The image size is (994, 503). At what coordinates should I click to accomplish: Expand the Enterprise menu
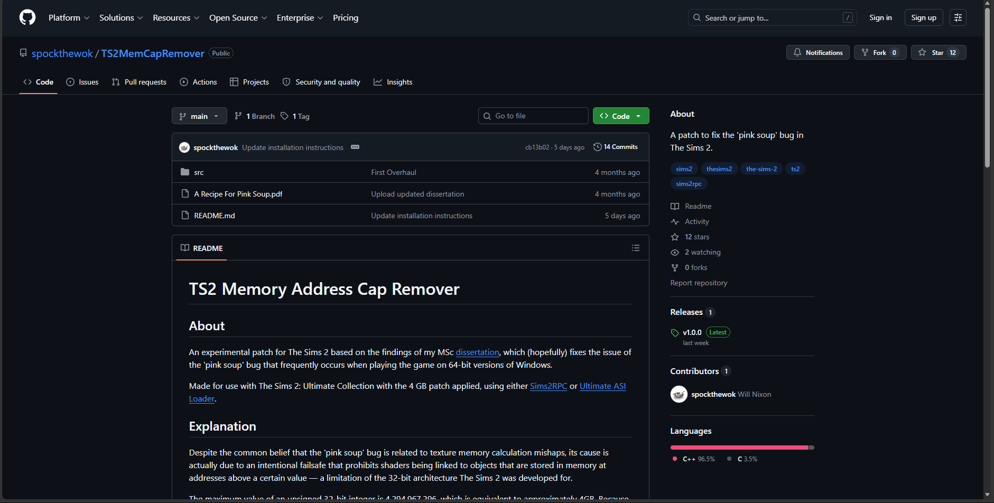300,17
